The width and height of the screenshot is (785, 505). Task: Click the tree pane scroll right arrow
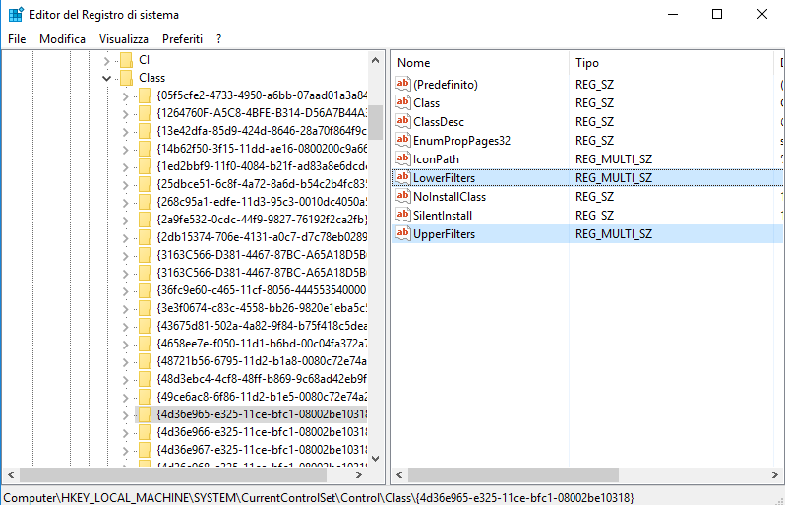358,474
